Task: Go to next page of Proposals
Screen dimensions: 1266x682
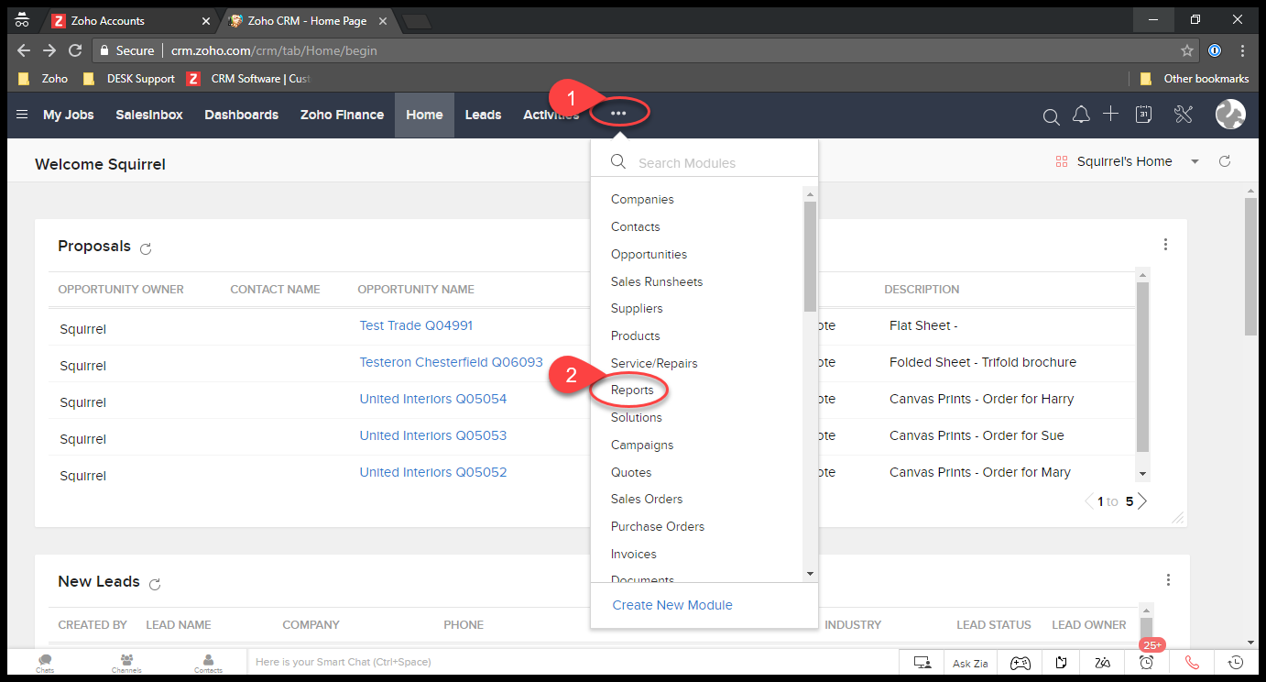Action: point(1142,501)
